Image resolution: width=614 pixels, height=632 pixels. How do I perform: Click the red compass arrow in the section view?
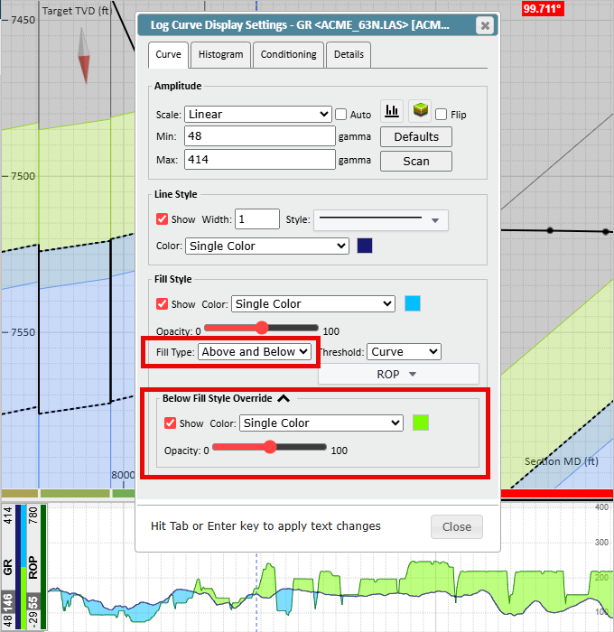point(84,70)
